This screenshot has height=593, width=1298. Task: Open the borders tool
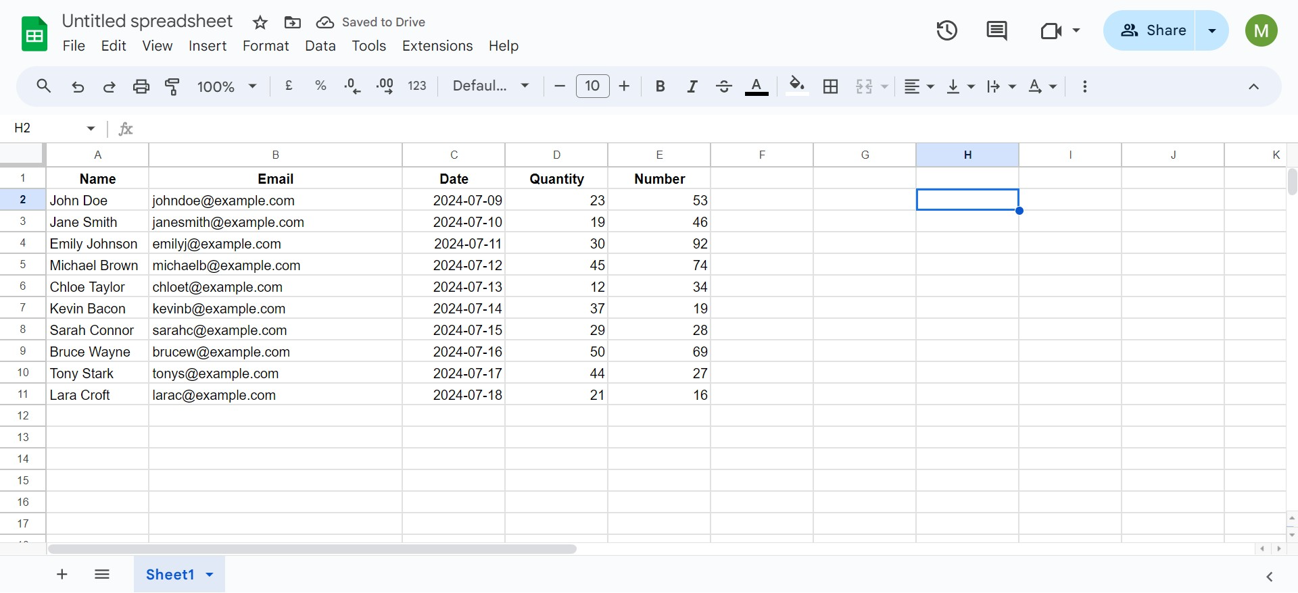tap(831, 86)
